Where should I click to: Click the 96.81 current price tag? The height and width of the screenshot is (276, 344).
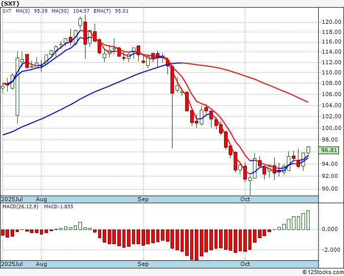329,151
